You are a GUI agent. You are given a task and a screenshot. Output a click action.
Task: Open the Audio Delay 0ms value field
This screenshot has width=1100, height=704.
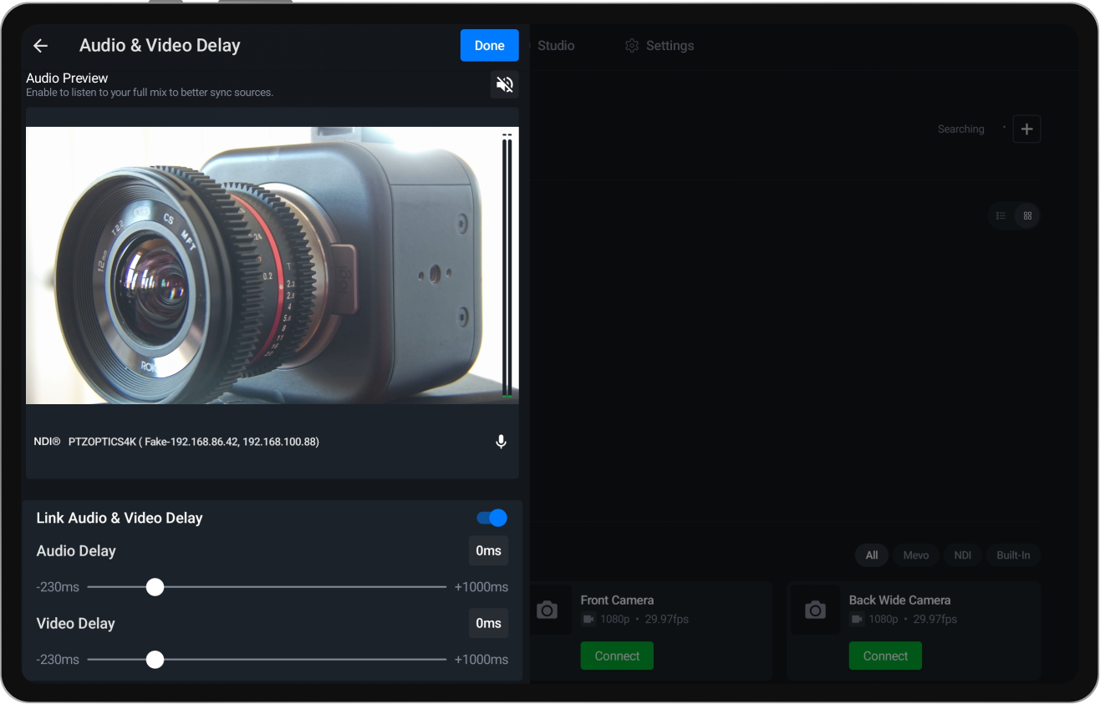pyautogui.click(x=488, y=550)
